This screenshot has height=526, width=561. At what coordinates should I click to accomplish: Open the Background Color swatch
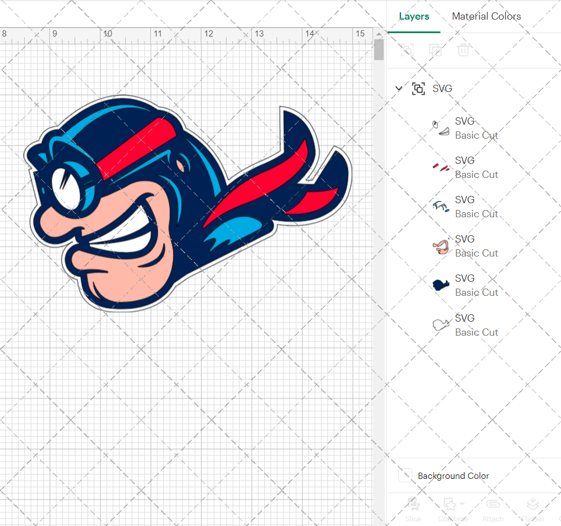[405, 475]
